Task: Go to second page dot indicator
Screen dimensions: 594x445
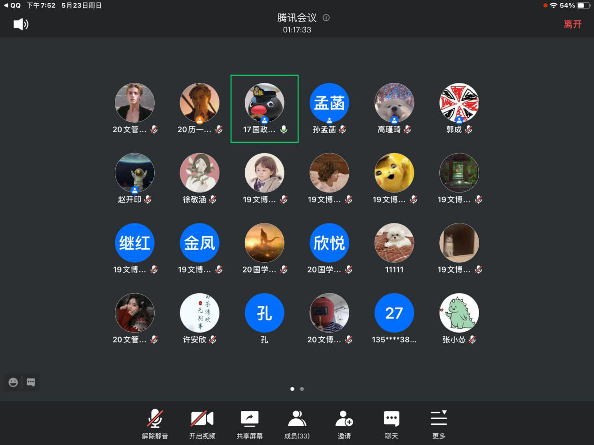Action: click(302, 389)
